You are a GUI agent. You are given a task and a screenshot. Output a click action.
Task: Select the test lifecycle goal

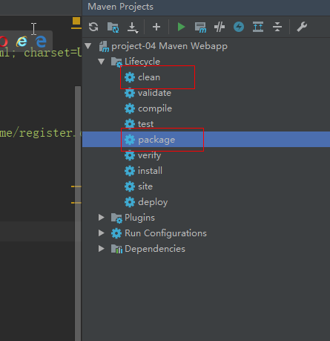[146, 124]
